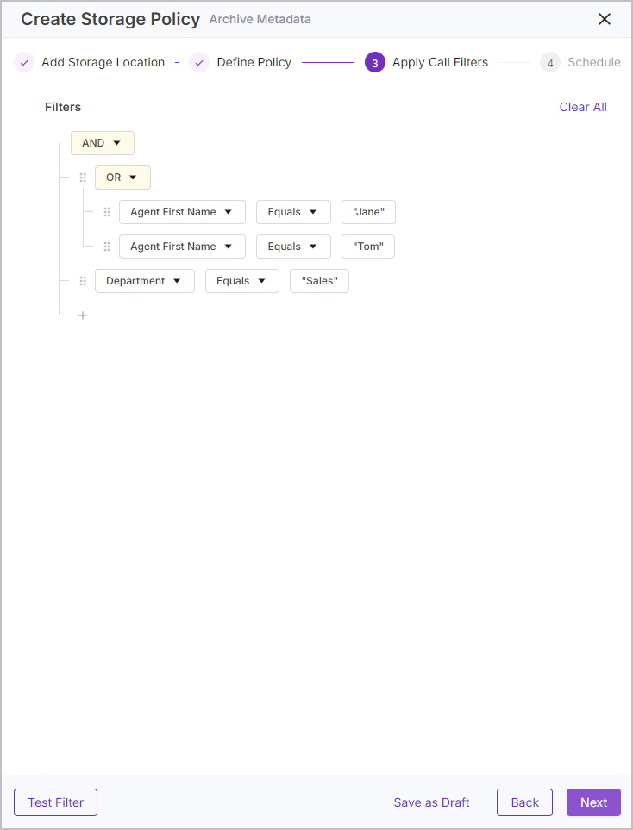The width and height of the screenshot is (633, 830).
Task: Go to step 3 Apply Call Filters
Action: (x=426, y=62)
